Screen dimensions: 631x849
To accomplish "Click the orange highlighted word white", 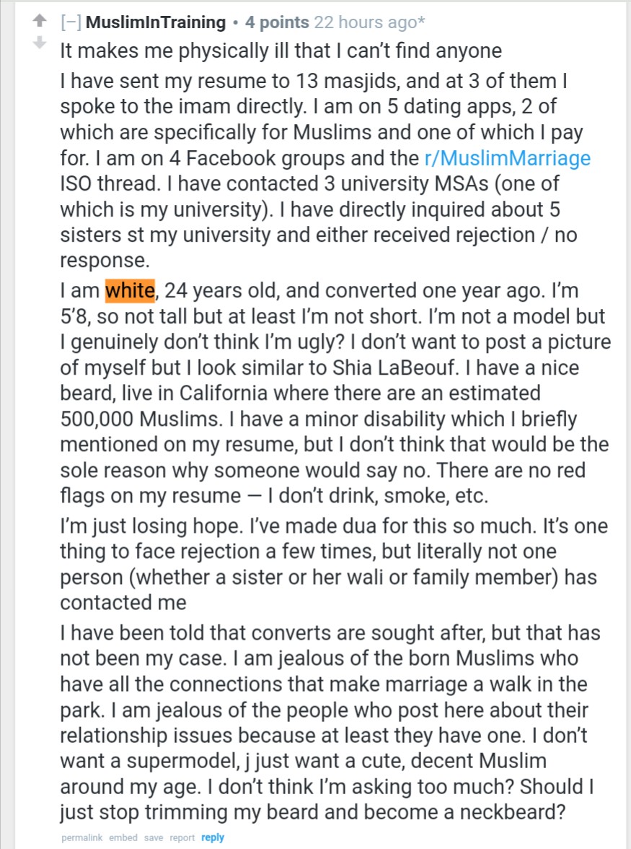I will tap(131, 290).
